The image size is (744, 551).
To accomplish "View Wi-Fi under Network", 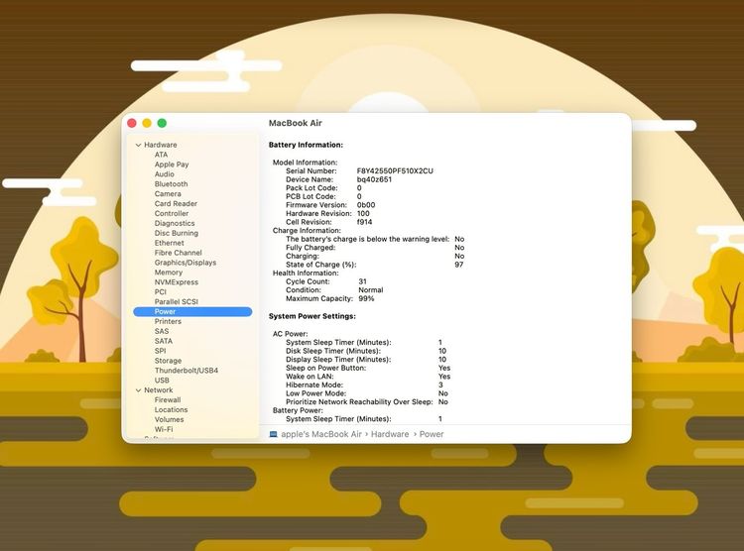I will click(164, 429).
